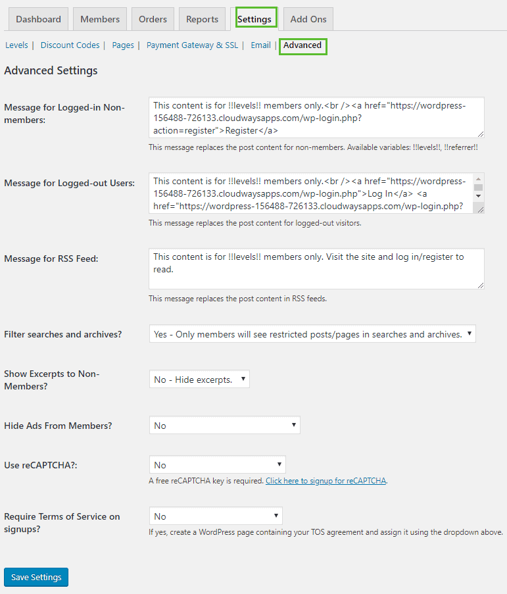Open Payment Gateway & SSL settings
The height and width of the screenshot is (594, 507).
coord(193,45)
